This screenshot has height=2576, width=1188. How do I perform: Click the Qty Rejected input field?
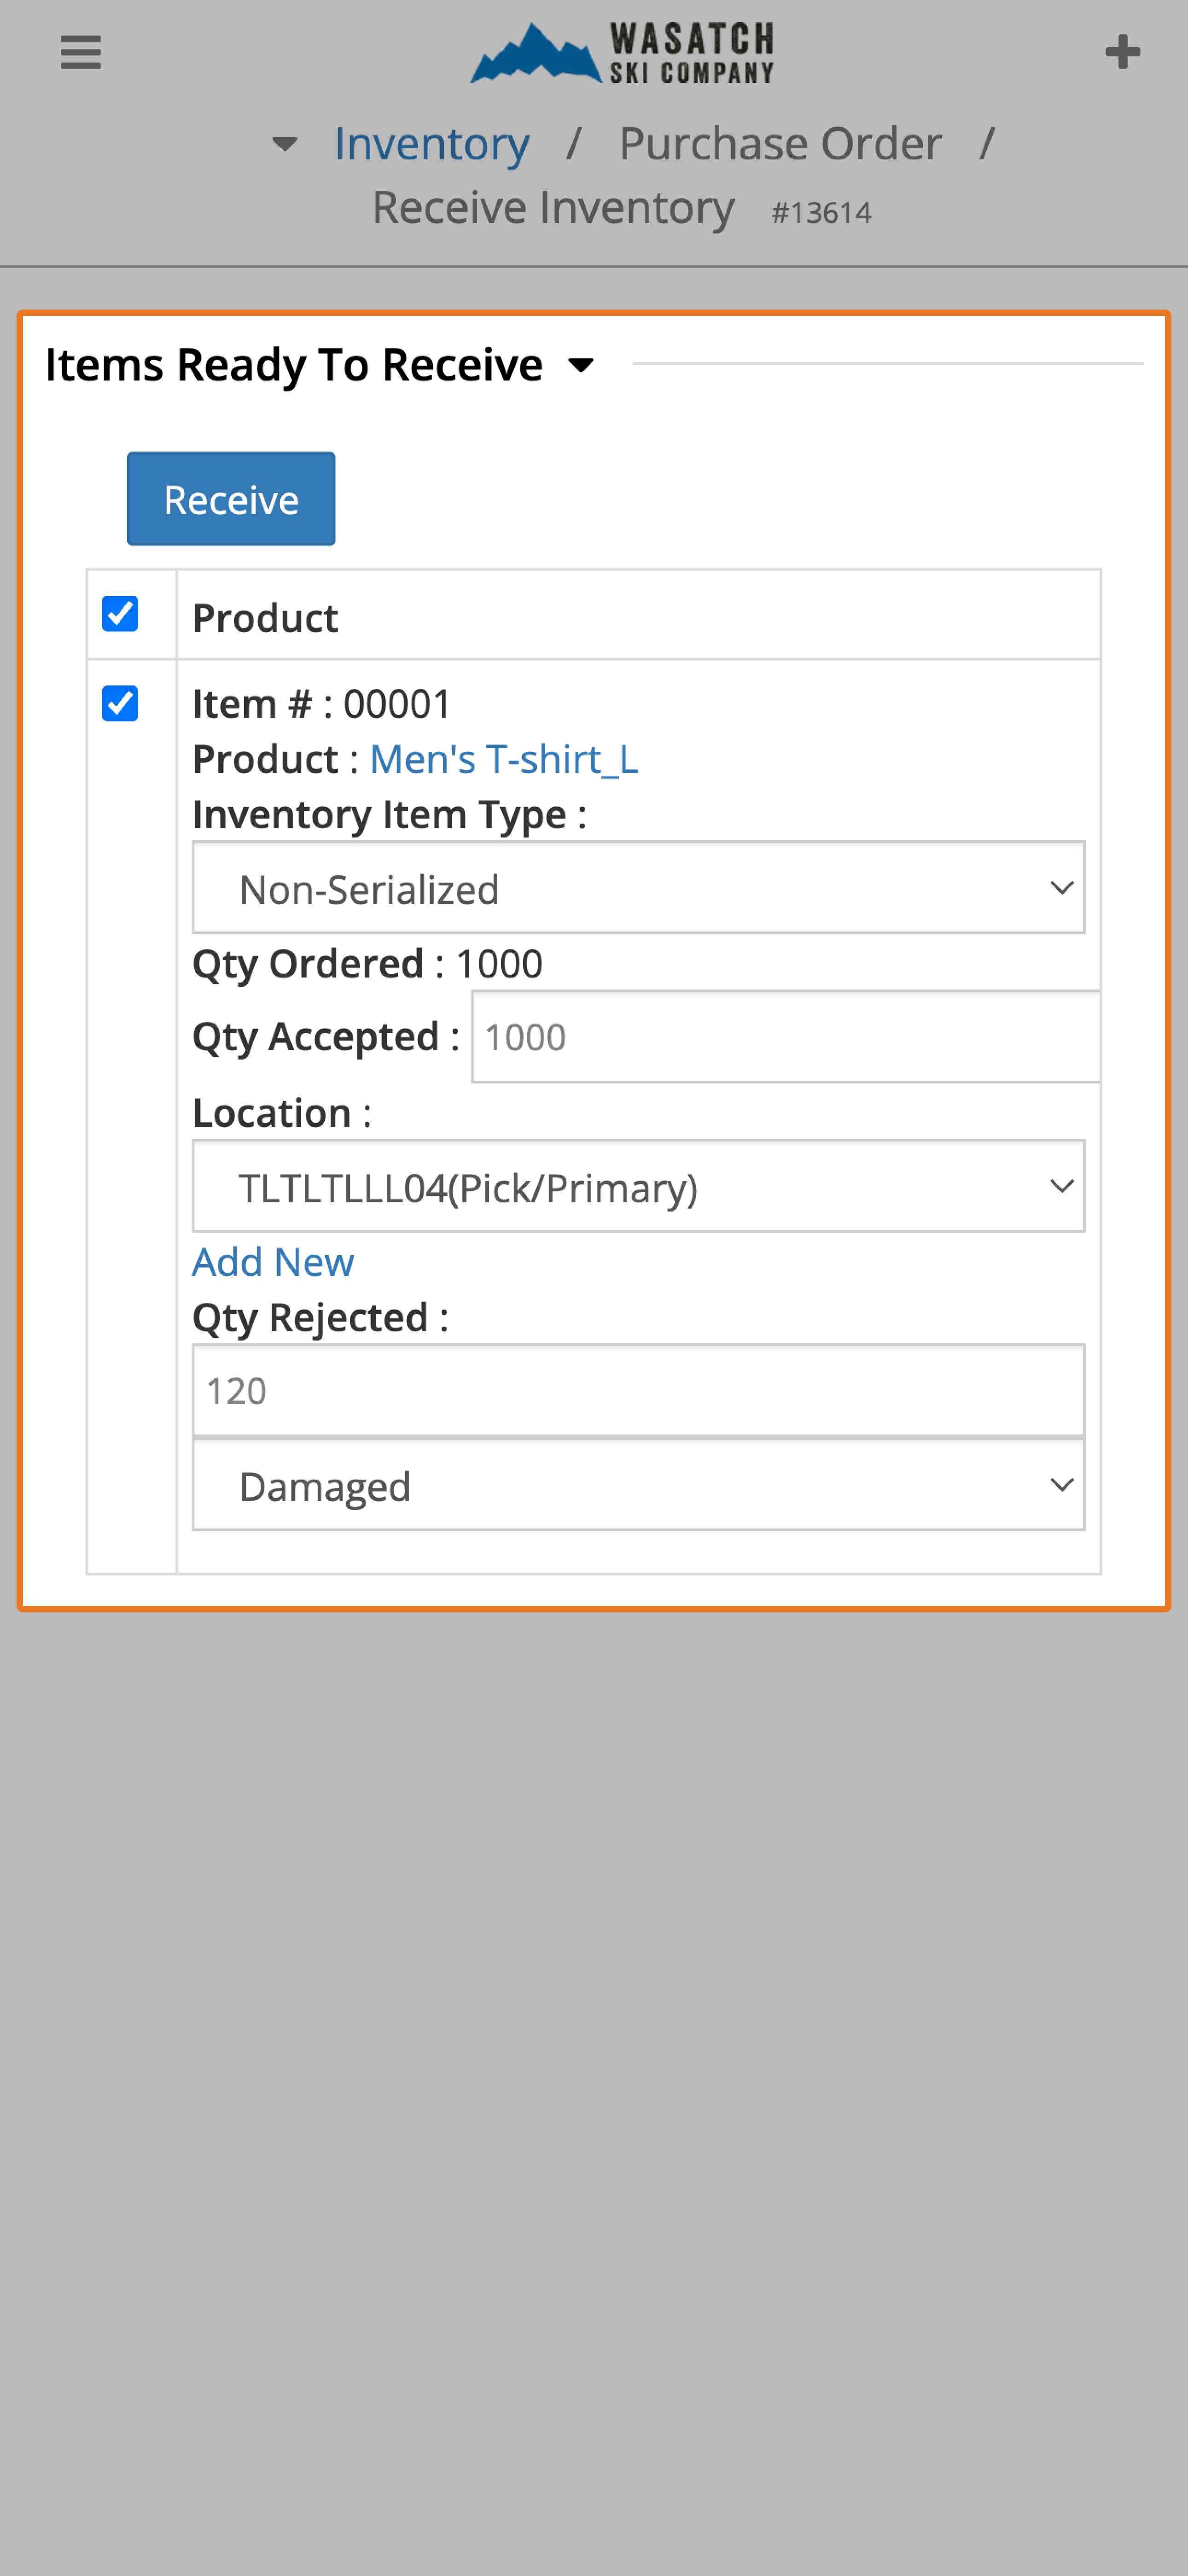pos(639,1391)
